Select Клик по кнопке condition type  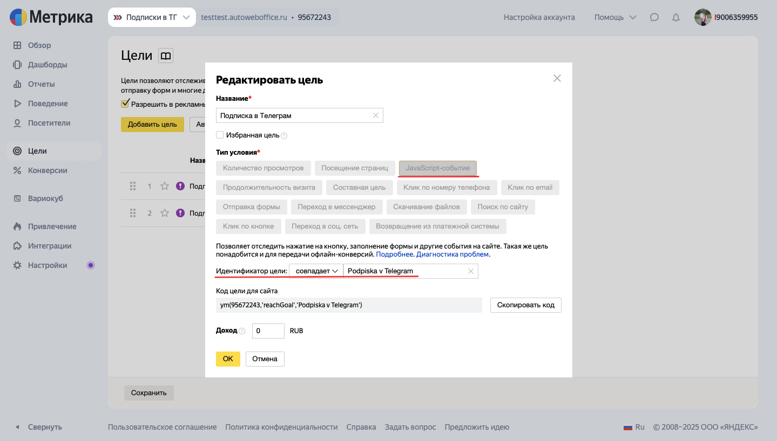coord(248,226)
